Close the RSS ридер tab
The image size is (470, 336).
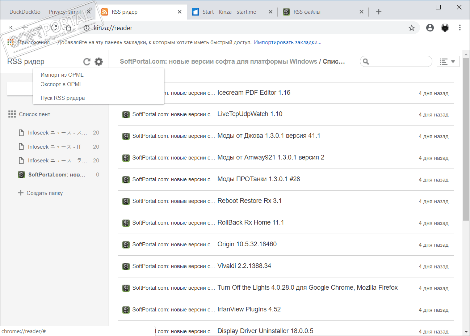(180, 12)
